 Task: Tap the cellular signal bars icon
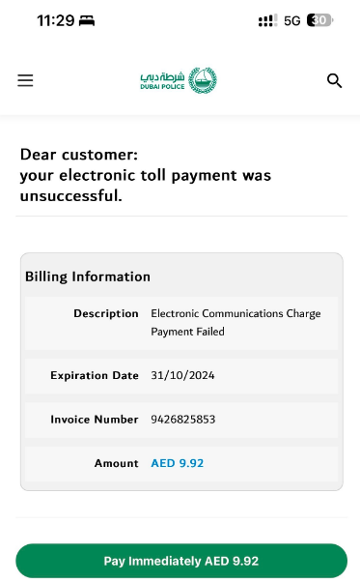(267, 20)
